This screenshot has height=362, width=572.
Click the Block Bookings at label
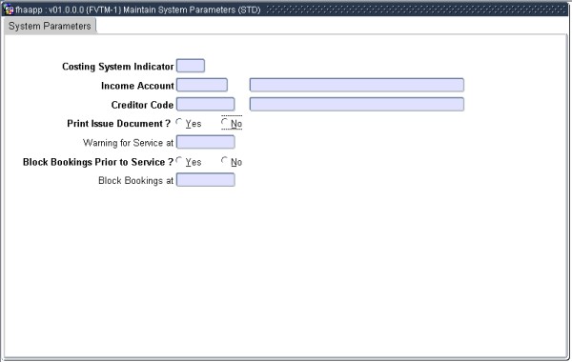point(135,180)
